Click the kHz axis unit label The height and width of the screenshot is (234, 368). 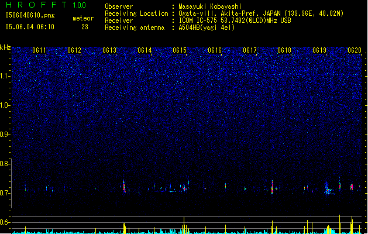click(x=5, y=47)
